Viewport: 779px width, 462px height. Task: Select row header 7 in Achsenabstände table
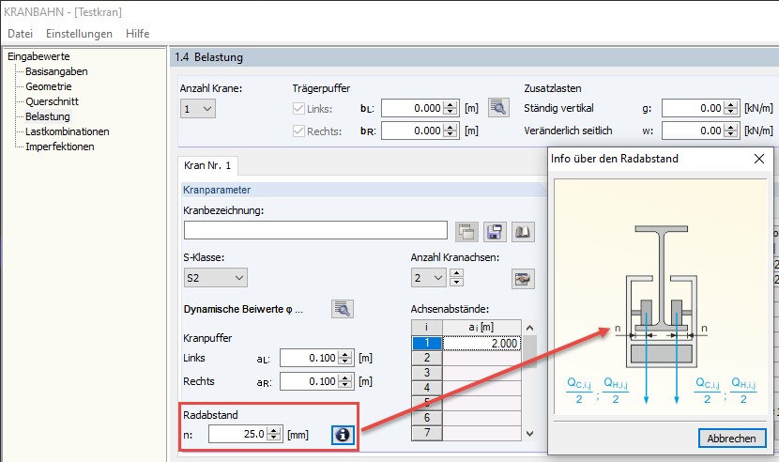point(427,433)
